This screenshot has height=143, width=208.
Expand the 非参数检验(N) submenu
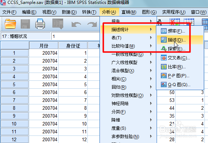pos(128,137)
